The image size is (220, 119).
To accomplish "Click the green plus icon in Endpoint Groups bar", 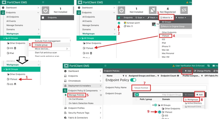I will click(x=137, y=95).
